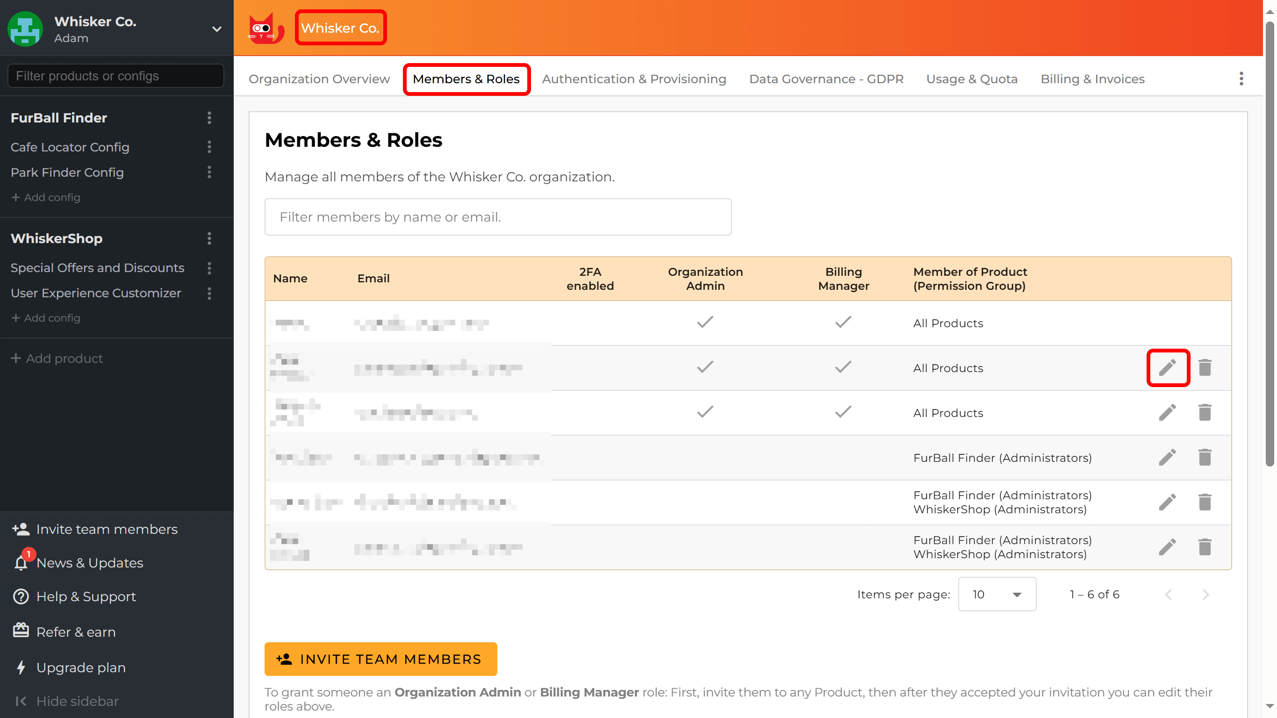The width and height of the screenshot is (1277, 718).
Task: Edit the second member's roles with pencil icon
Action: tap(1169, 367)
